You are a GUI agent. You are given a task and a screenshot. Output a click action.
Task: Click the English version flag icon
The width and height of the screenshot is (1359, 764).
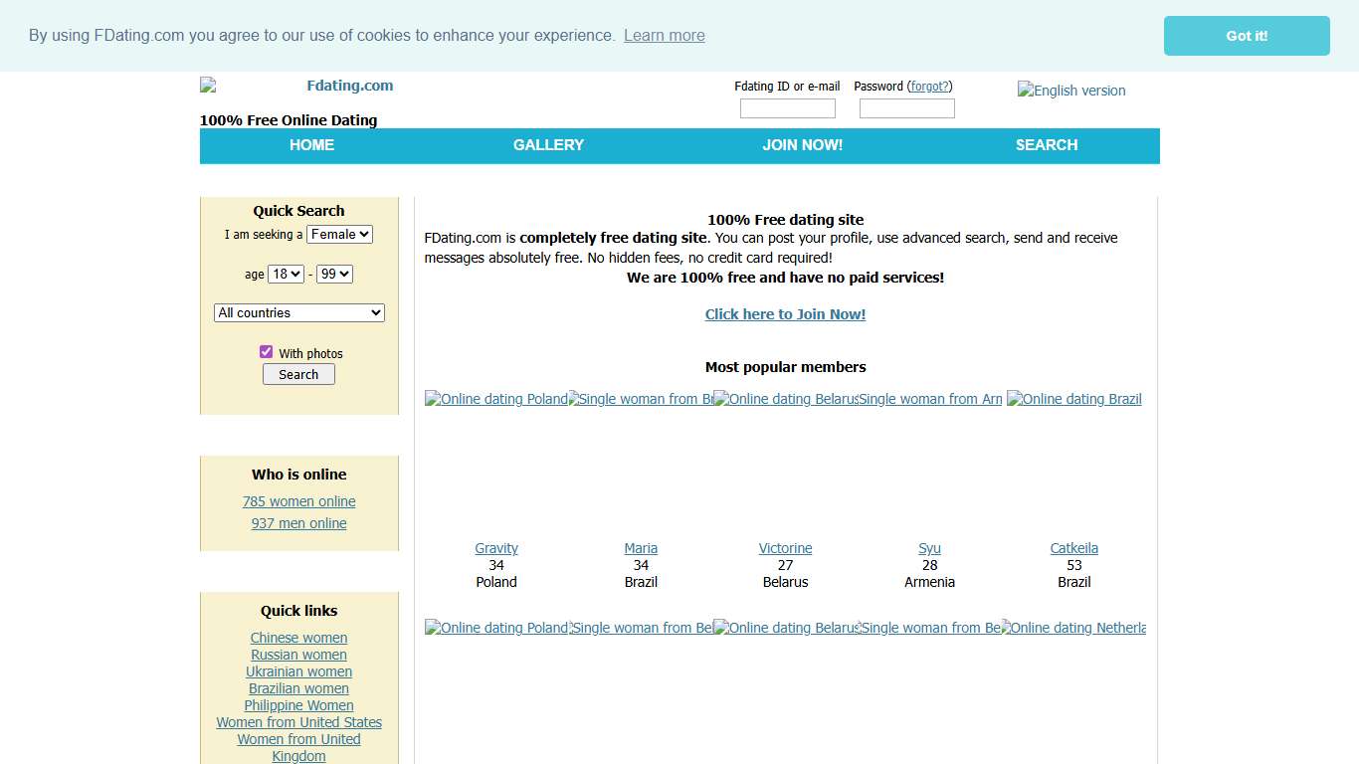(x=1070, y=91)
